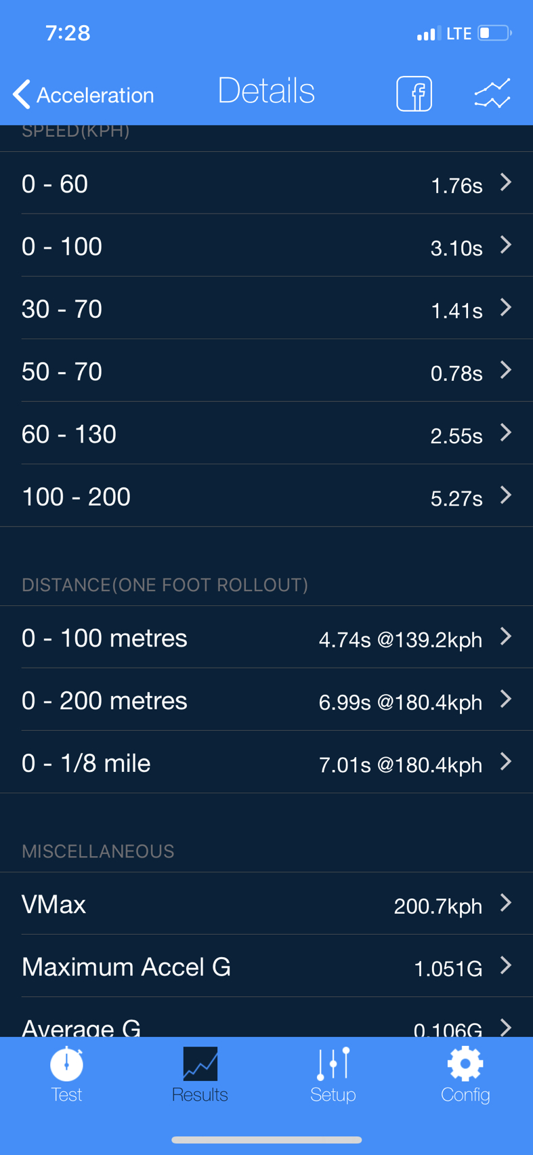Select the Results chart icon
The height and width of the screenshot is (1155, 533).
[200, 1063]
